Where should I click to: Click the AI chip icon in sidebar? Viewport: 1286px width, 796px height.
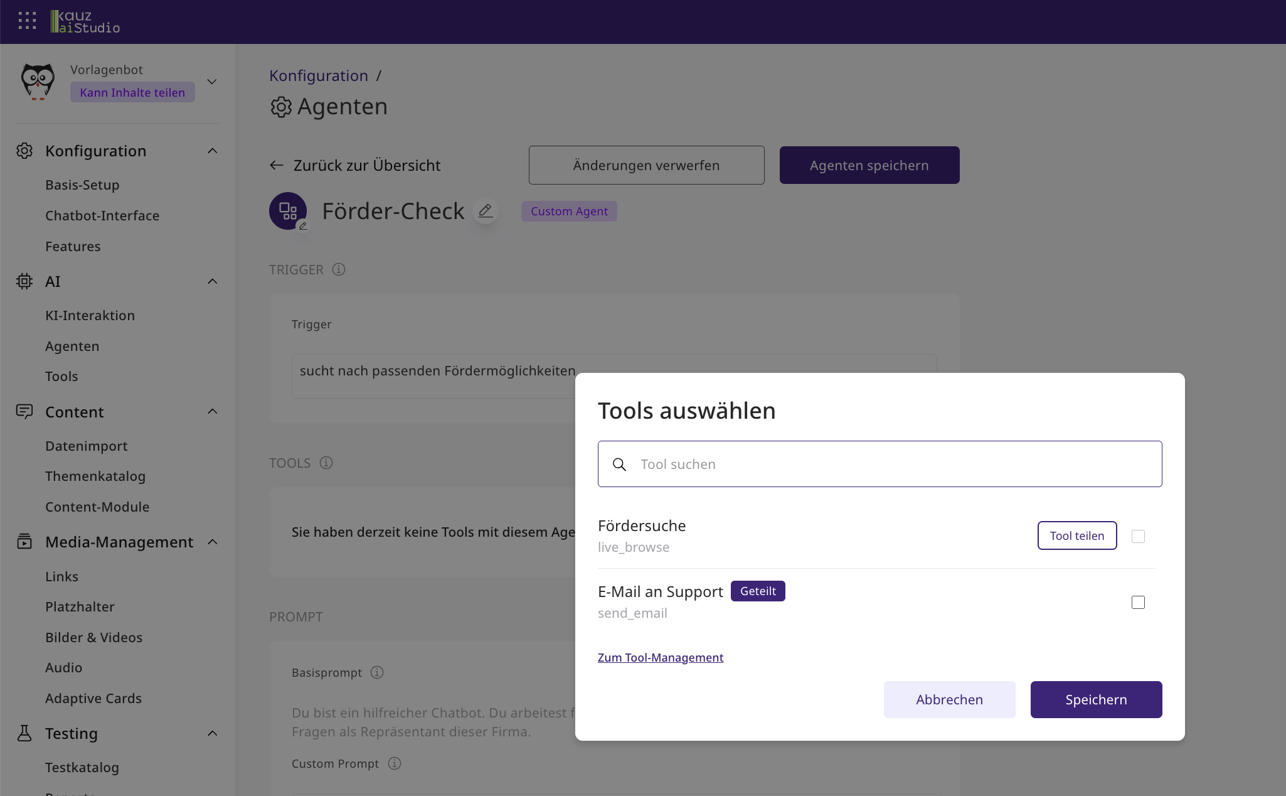pyautogui.click(x=24, y=281)
